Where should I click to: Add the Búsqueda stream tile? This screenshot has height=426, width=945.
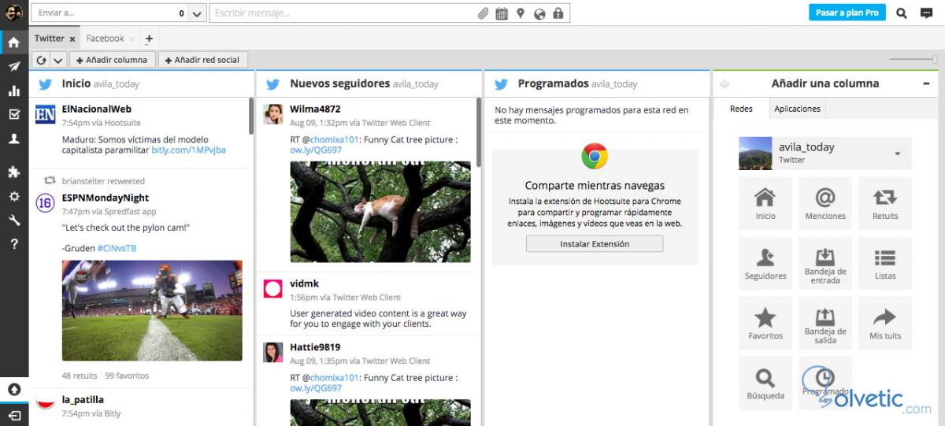[765, 383]
